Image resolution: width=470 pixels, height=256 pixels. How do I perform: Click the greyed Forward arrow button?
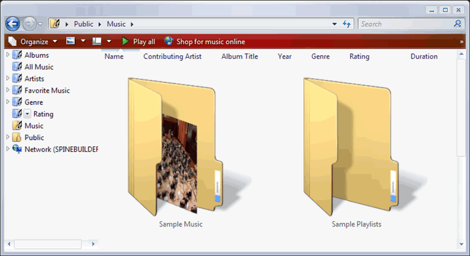pos(29,24)
